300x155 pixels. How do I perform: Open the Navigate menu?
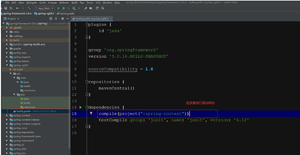(32, 3)
